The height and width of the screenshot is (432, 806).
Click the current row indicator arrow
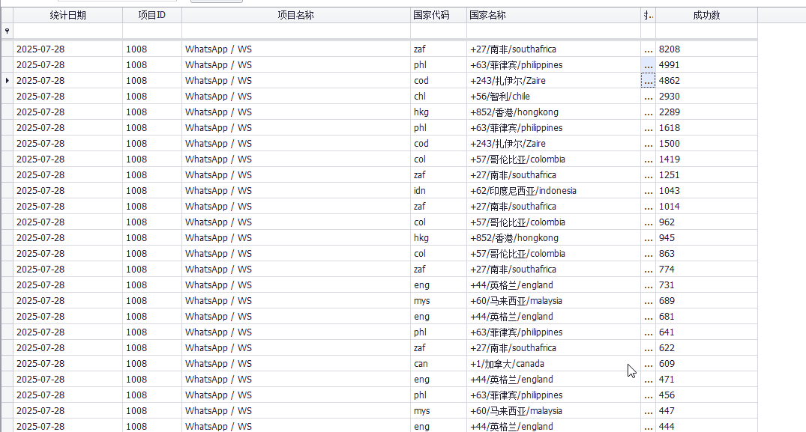click(x=7, y=81)
